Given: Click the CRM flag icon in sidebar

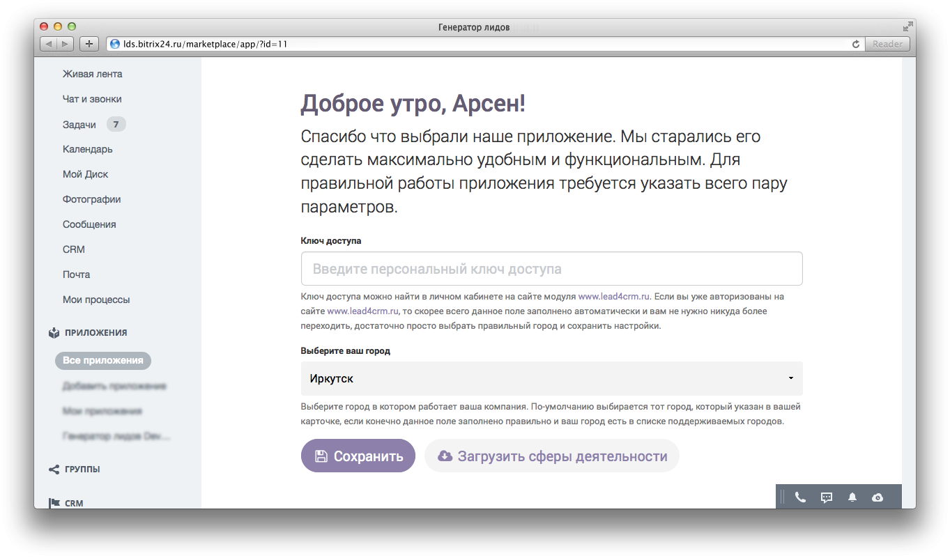Looking at the screenshot, I should point(54,502).
